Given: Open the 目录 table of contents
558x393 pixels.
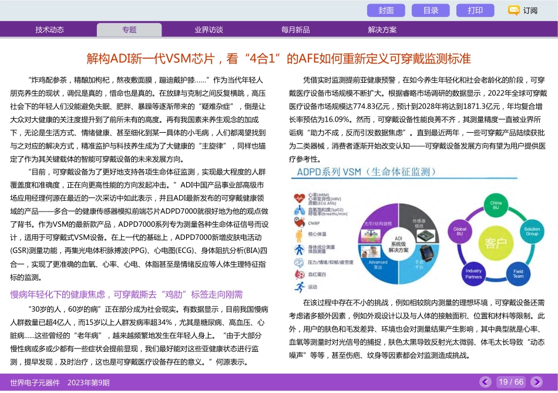Looking at the screenshot, I should 431,10.
